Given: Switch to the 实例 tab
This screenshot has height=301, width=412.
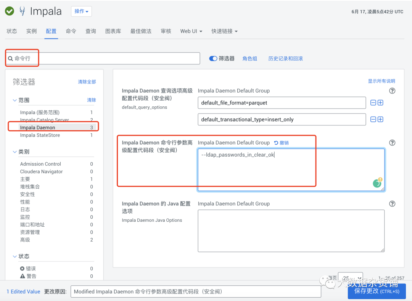Looking at the screenshot, I should [x=32, y=31].
